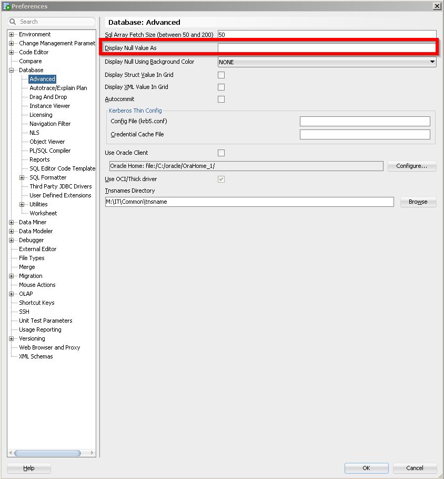Expand the Data Miner node
The height and width of the screenshot is (479, 444).
coord(11,222)
